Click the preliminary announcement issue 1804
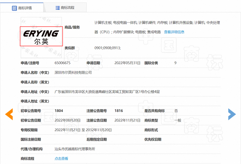This screenshot has height=164, width=241. pyautogui.click(x=59, y=111)
